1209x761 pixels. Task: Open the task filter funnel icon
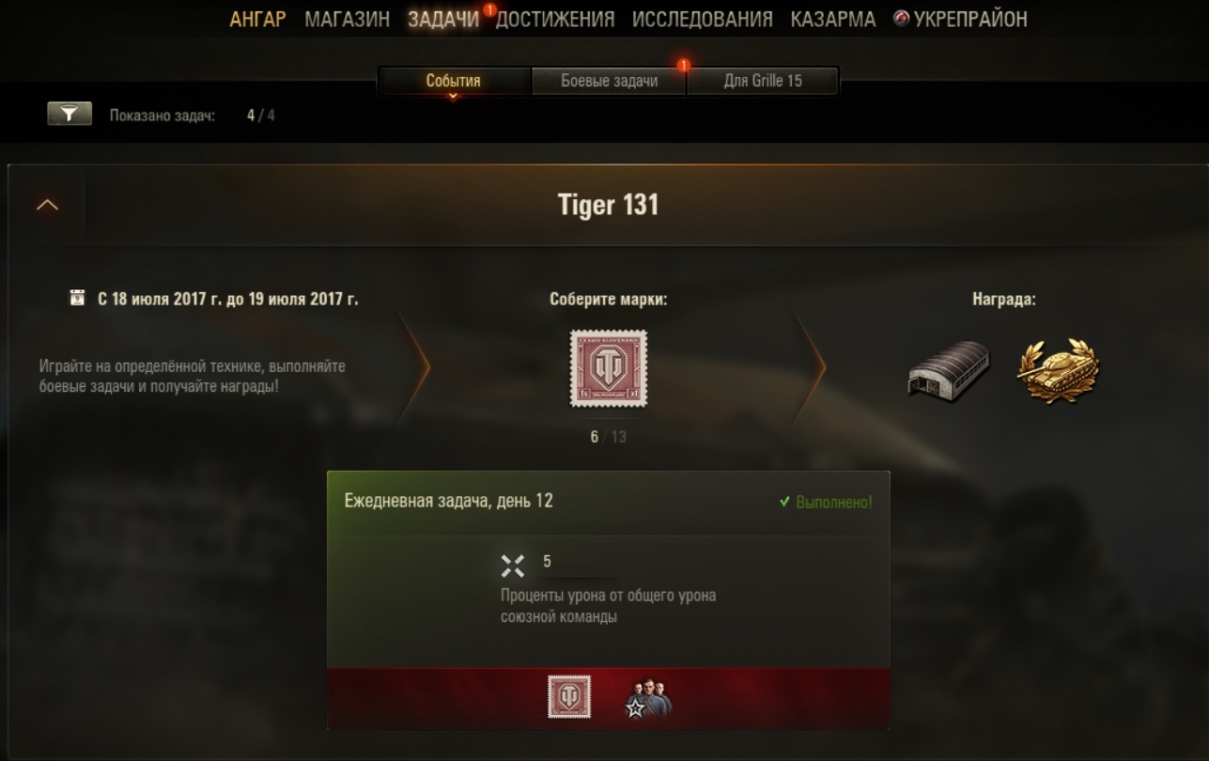70,114
